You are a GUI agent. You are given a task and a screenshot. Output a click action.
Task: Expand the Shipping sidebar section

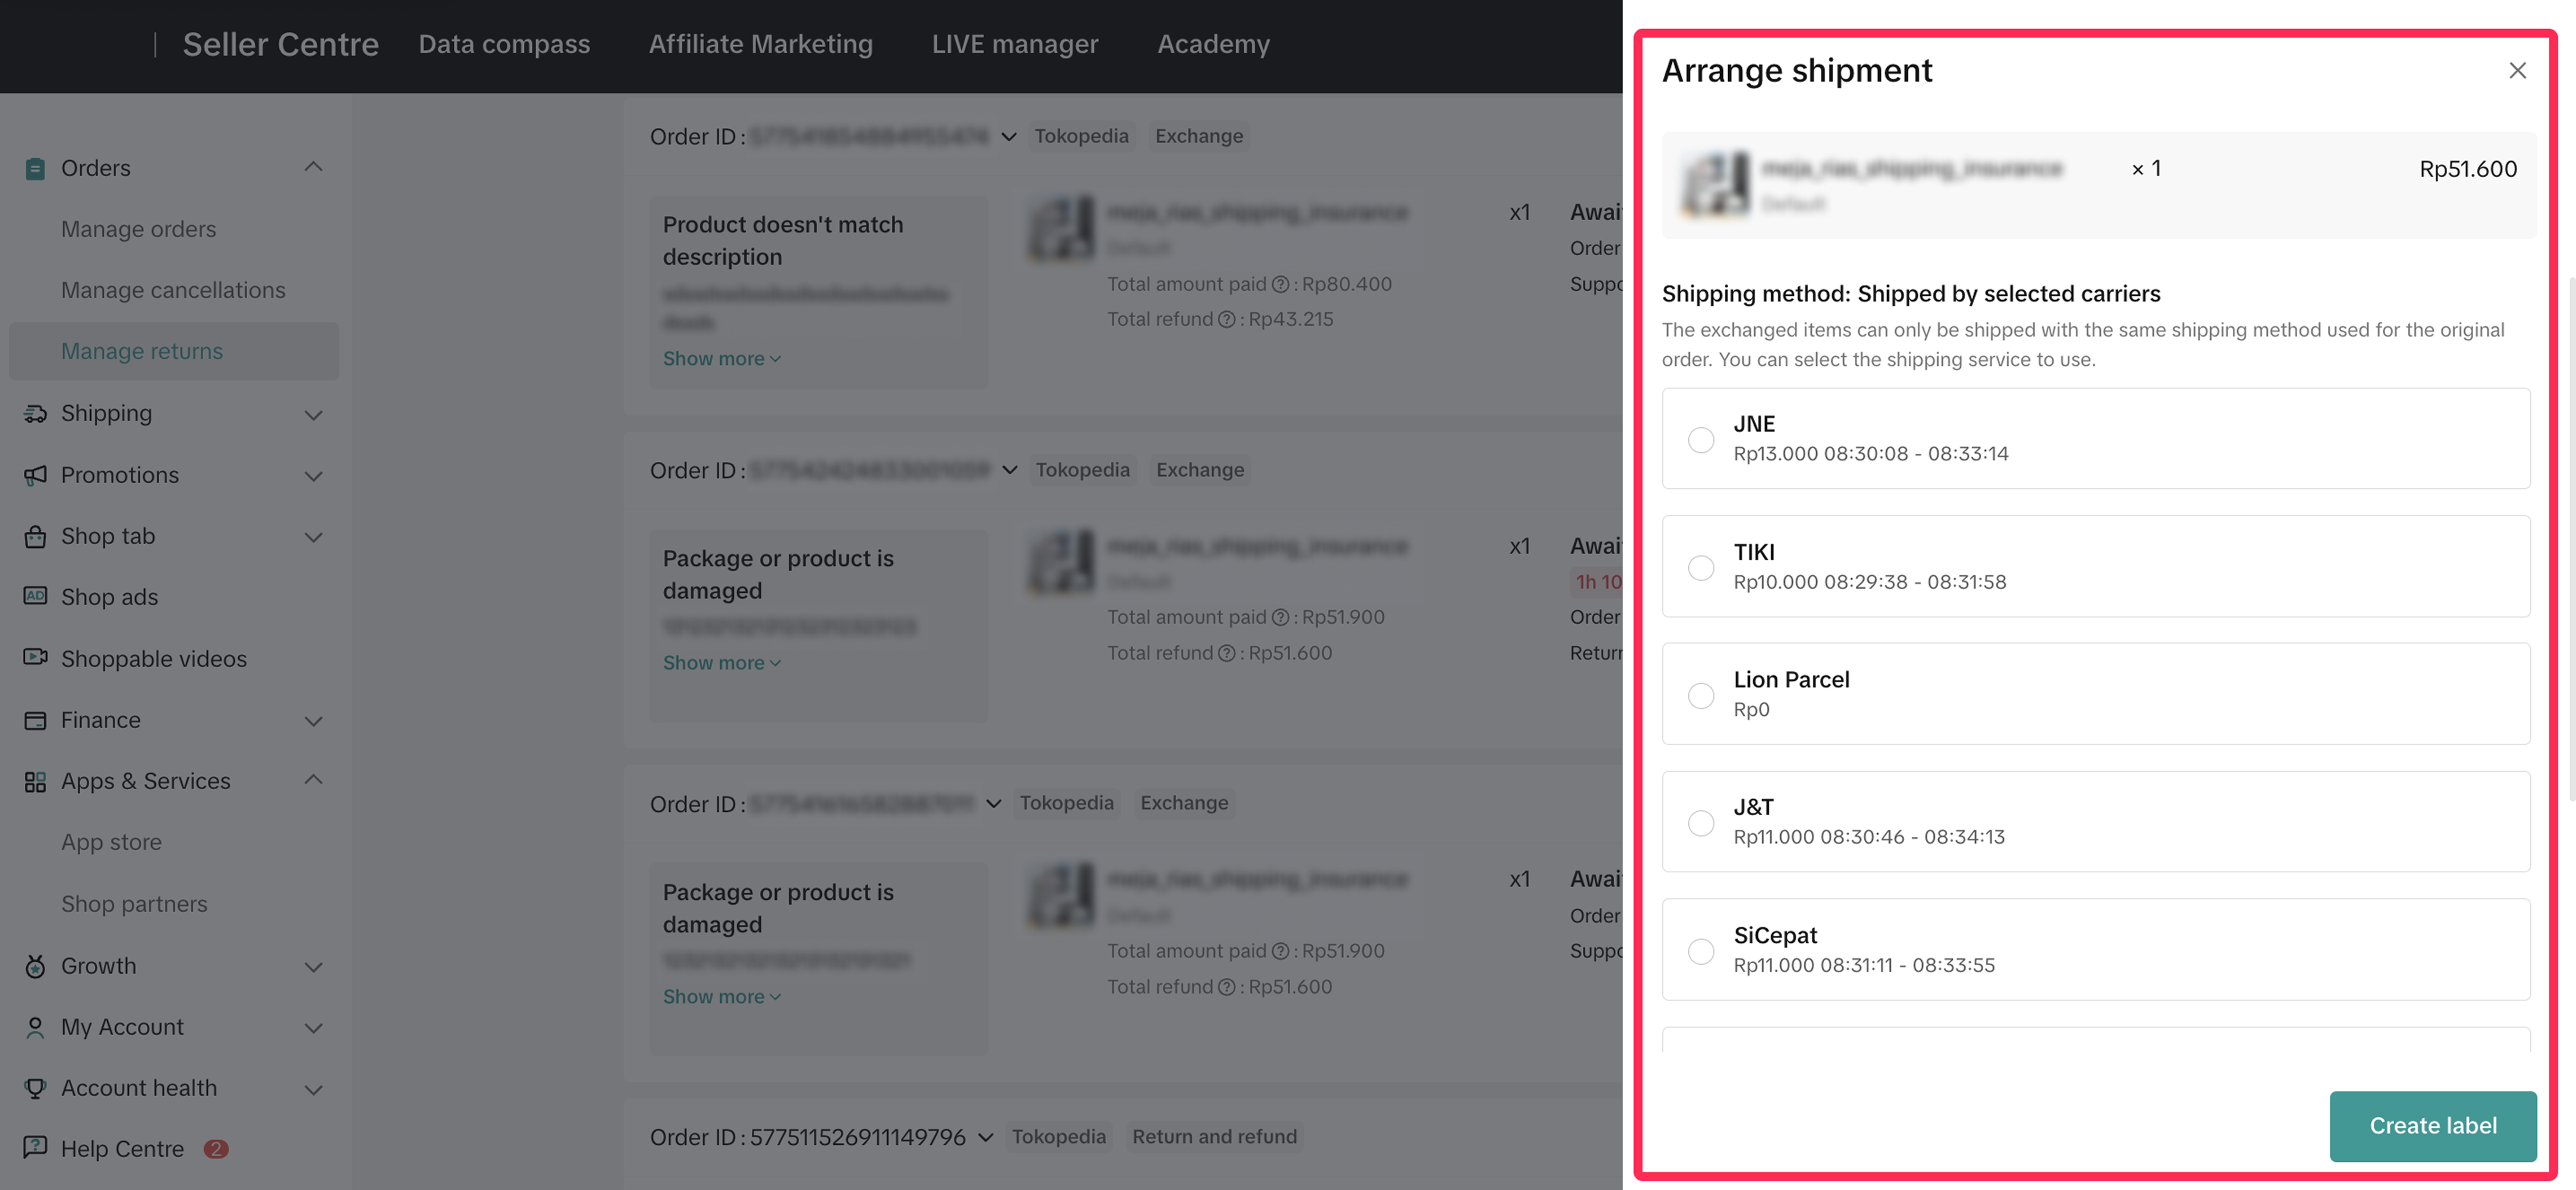click(313, 414)
